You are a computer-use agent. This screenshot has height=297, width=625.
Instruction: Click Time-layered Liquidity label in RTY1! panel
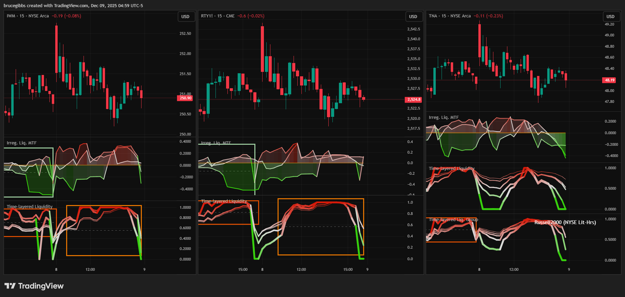pyautogui.click(x=224, y=201)
